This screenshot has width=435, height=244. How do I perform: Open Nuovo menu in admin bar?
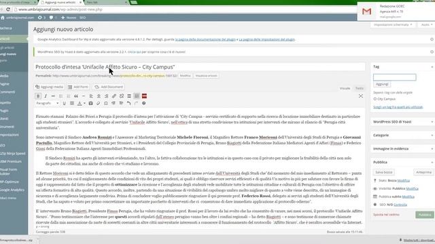pos(69,18)
